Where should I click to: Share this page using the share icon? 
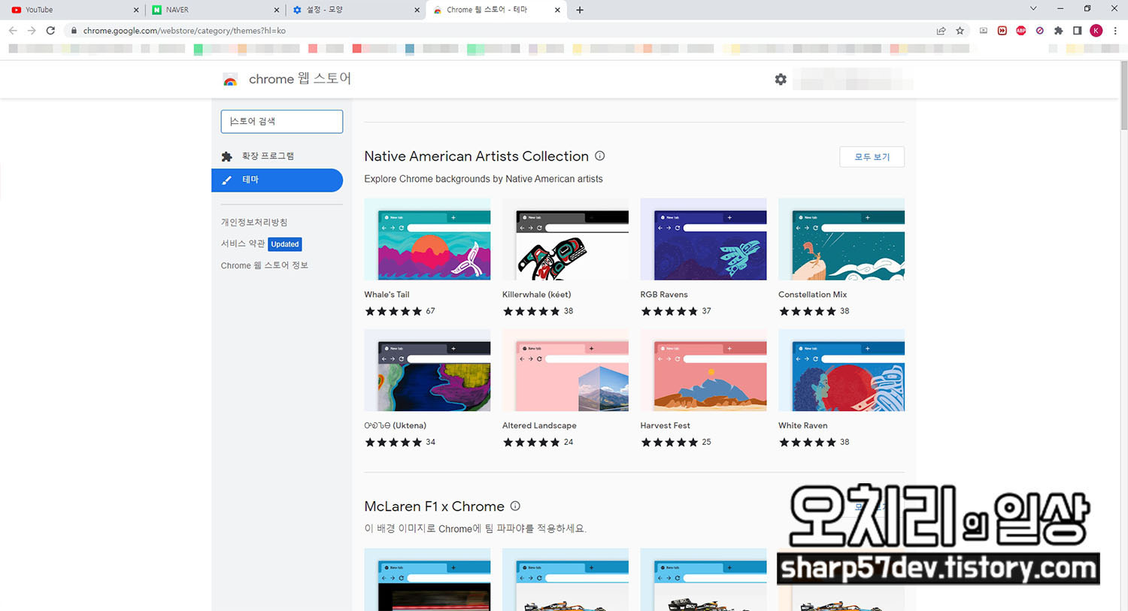pyautogui.click(x=941, y=31)
